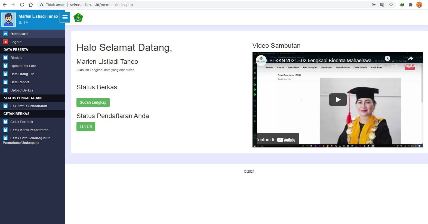Navigate to Upload Berkas

(x=22, y=90)
